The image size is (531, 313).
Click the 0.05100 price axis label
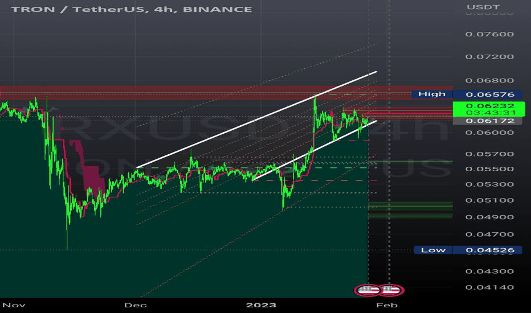point(489,200)
